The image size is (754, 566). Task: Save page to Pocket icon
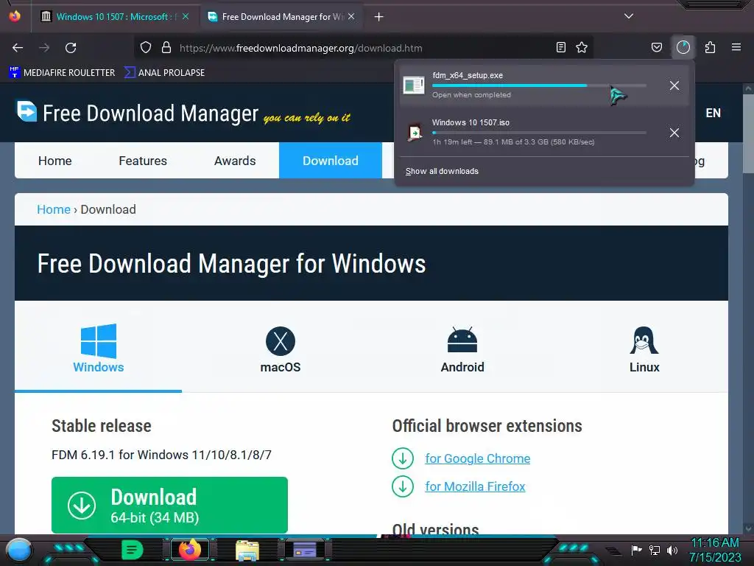tap(656, 47)
